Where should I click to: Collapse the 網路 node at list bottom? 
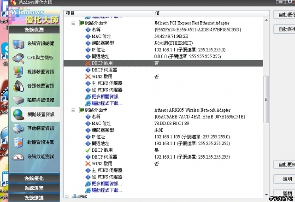pos(67,197)
